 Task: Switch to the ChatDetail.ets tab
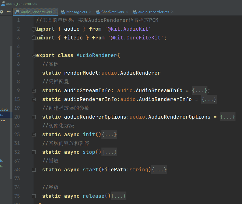(112, 12)
